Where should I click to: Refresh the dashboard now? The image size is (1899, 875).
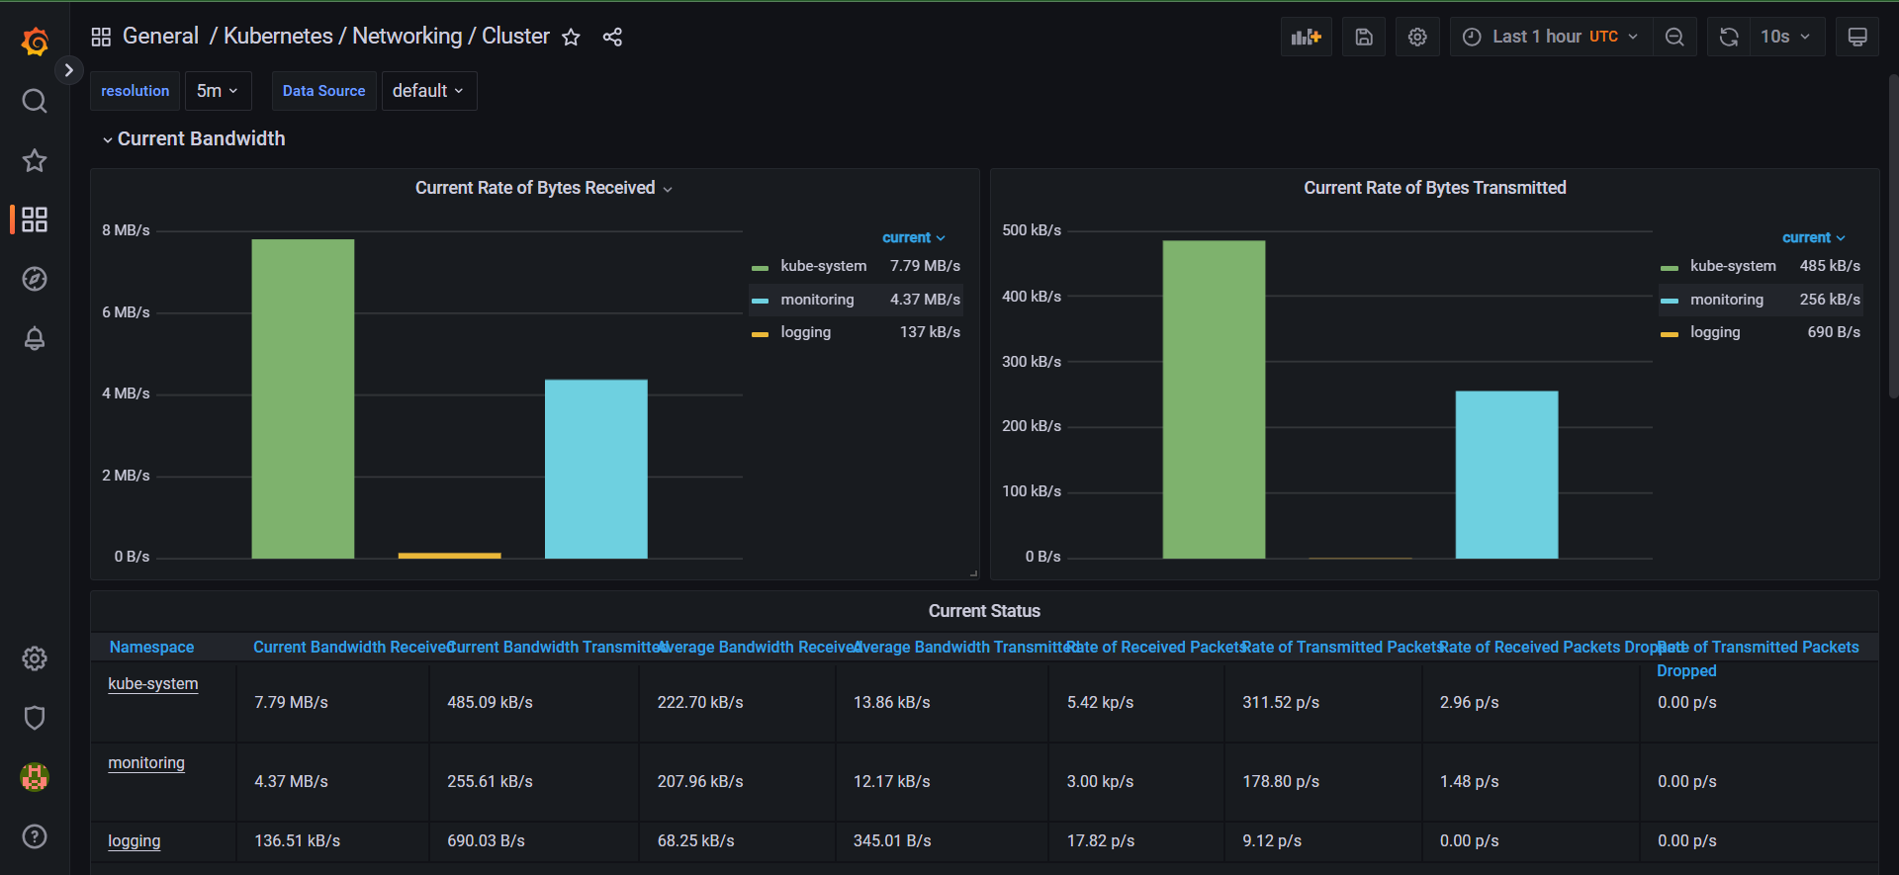click(1729, 37)
